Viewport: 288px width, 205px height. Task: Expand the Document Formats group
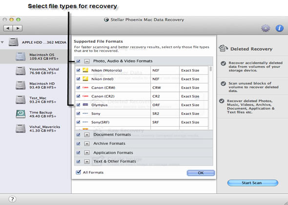[x=87, y=135]
